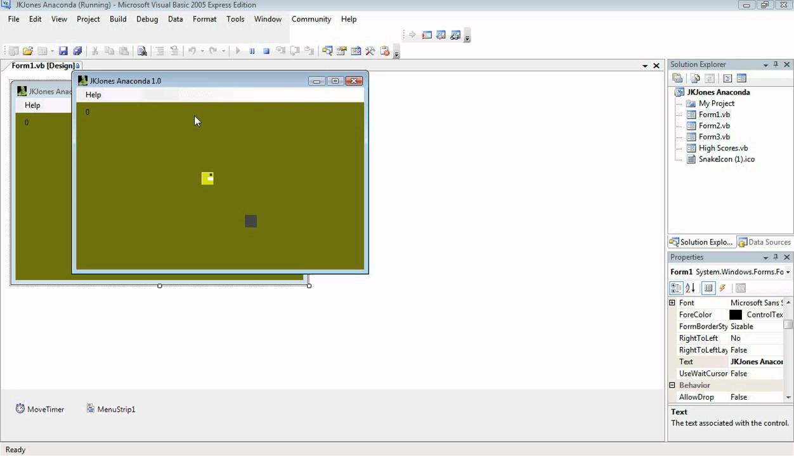The height and width of the screenshot is (456, 794).
Task: Open the Project menu
Action: [x=88, y=19]
